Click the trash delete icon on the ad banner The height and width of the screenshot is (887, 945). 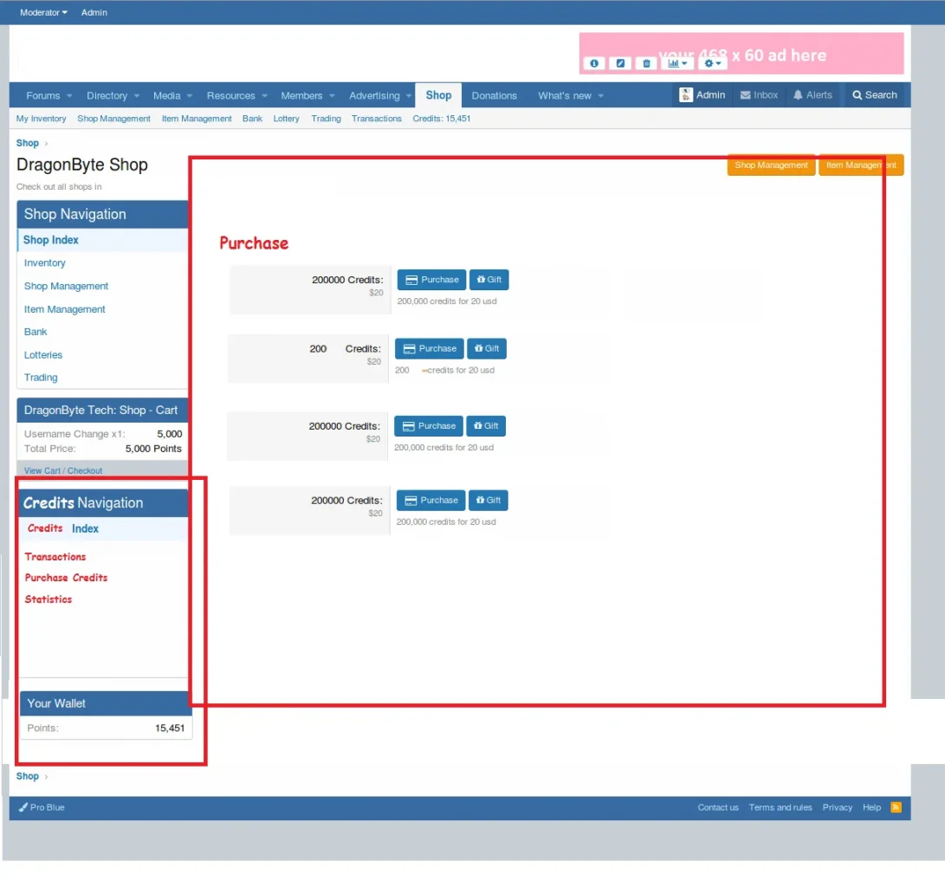pyautogui.click(x=646, y=63)
